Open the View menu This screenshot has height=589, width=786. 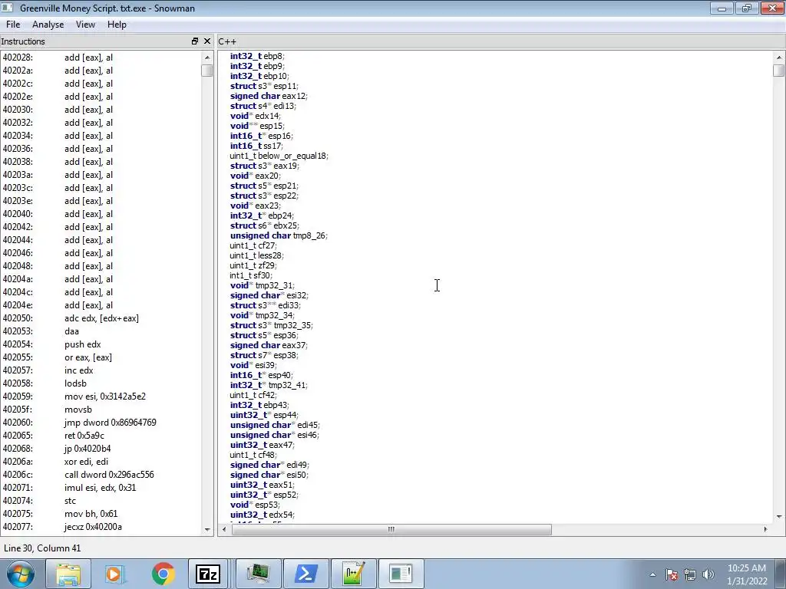click(85, 25)
